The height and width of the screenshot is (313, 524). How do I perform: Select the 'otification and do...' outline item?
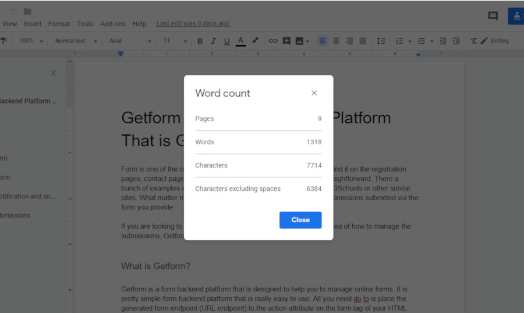[x=27, y=196]
